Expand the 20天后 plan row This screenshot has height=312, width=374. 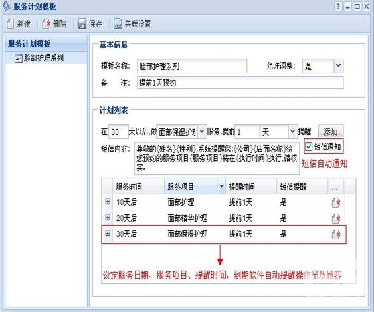(x=108, y=217)
